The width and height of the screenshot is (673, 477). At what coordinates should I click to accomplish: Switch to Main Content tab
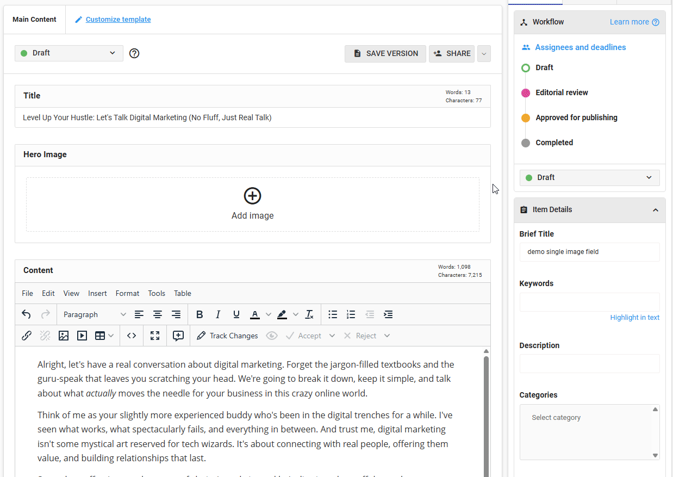tap(34, 20)
